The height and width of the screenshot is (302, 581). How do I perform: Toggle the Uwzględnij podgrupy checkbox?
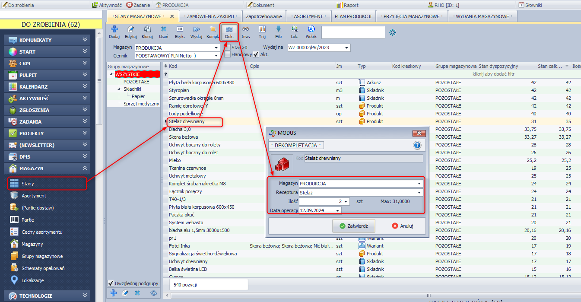click(x=111, y=283)
